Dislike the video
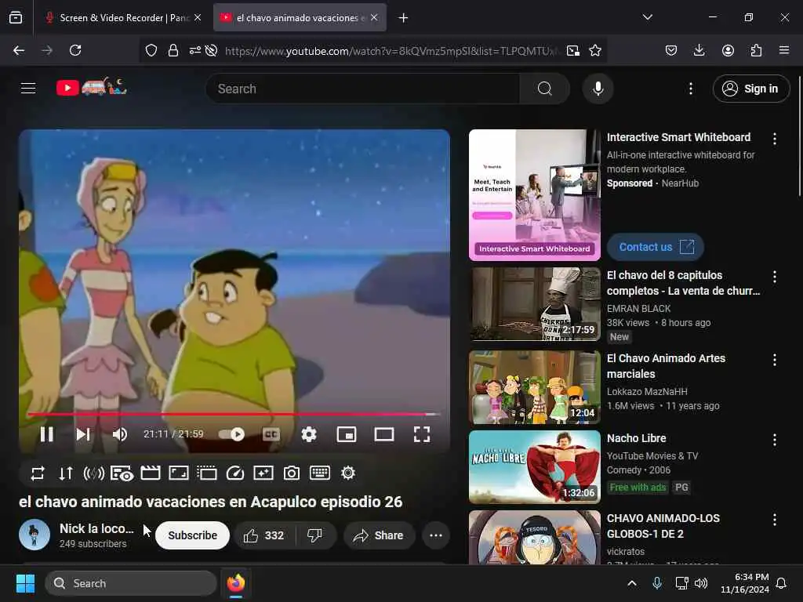Viewport: 803px width, 602px height. point(315,535)
